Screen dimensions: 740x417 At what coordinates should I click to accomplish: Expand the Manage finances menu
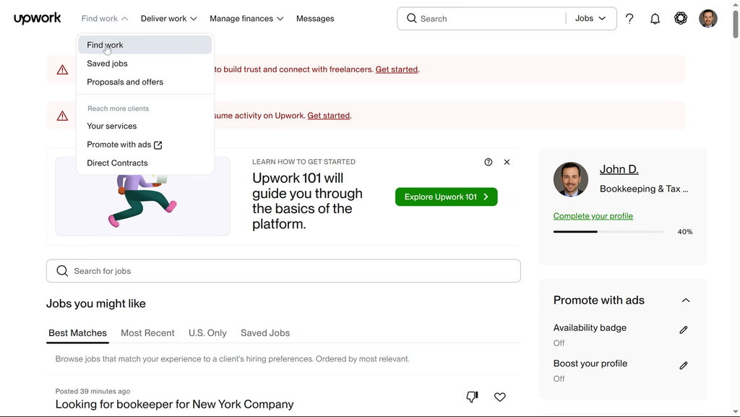(246, 19)
